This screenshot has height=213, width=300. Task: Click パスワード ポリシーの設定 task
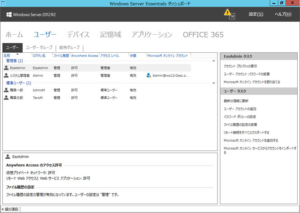click(240, 117)
